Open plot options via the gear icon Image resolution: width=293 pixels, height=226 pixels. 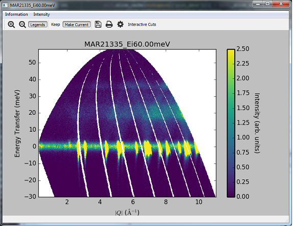click(x=120, y=24)
